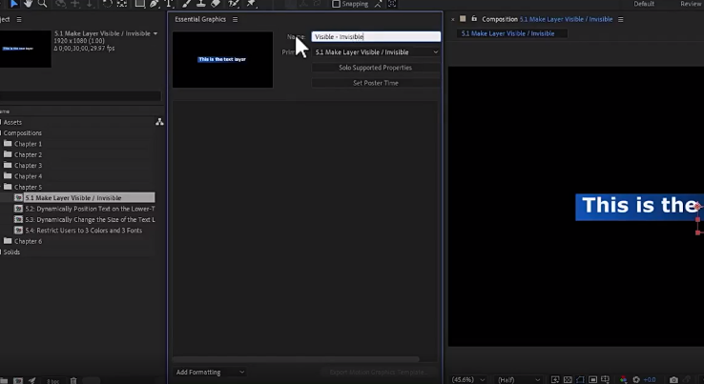Open the Half resolution dropdown
The width and height of the screenshot is (704, 384).
(519, 379)
